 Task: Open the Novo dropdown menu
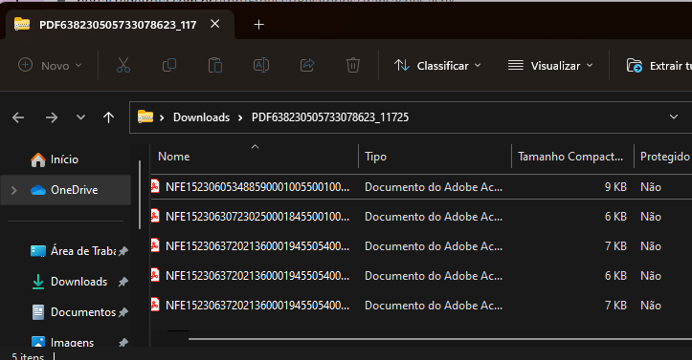(x=50, y=66)
